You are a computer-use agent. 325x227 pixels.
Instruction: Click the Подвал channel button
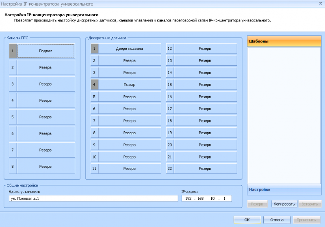[45, 51]
